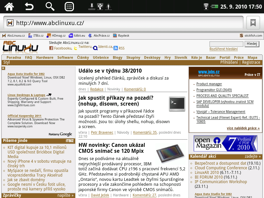264x198 pixels.
Task: Open the Poradna menu item
Action: pos(14,57)
